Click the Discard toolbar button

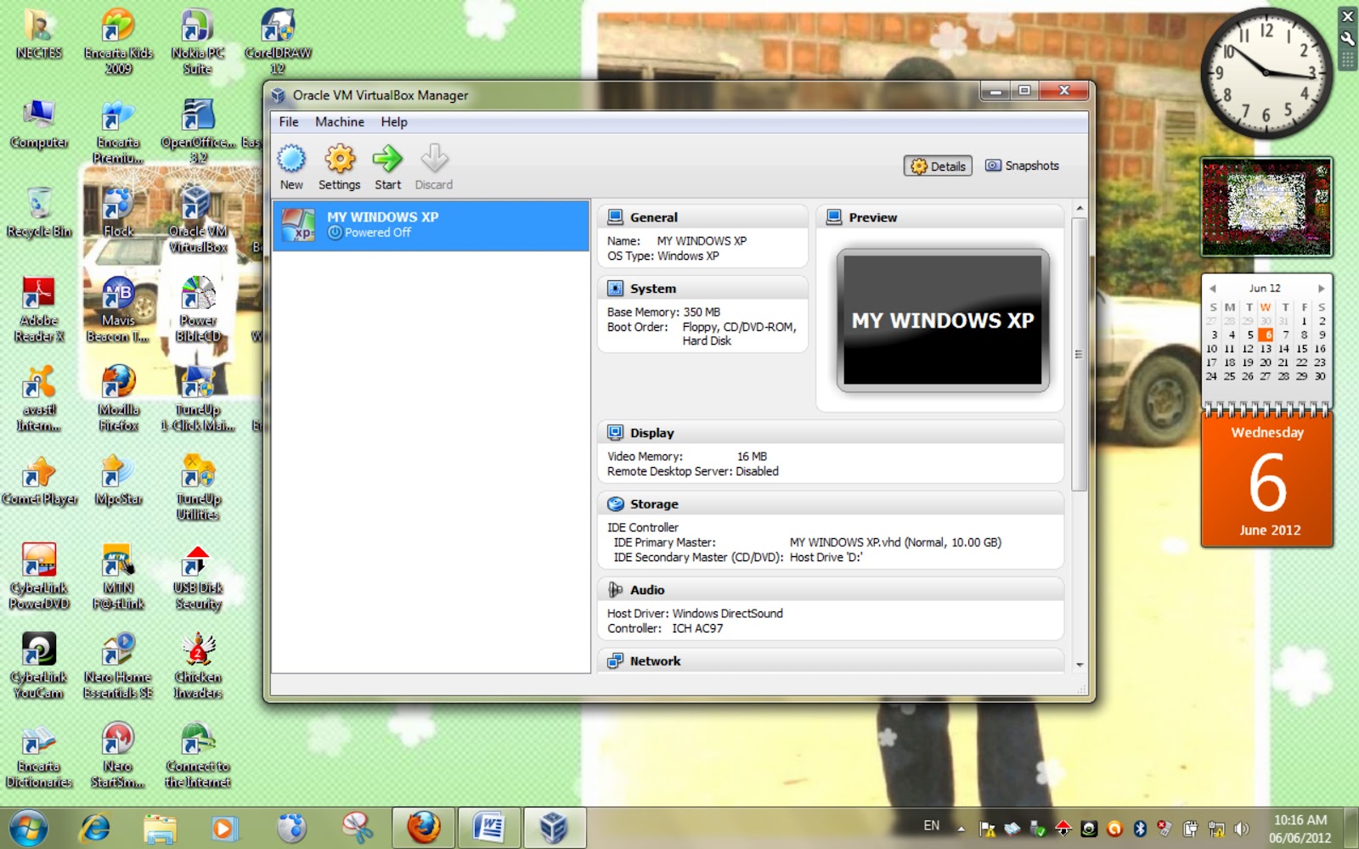pos(434,166)
